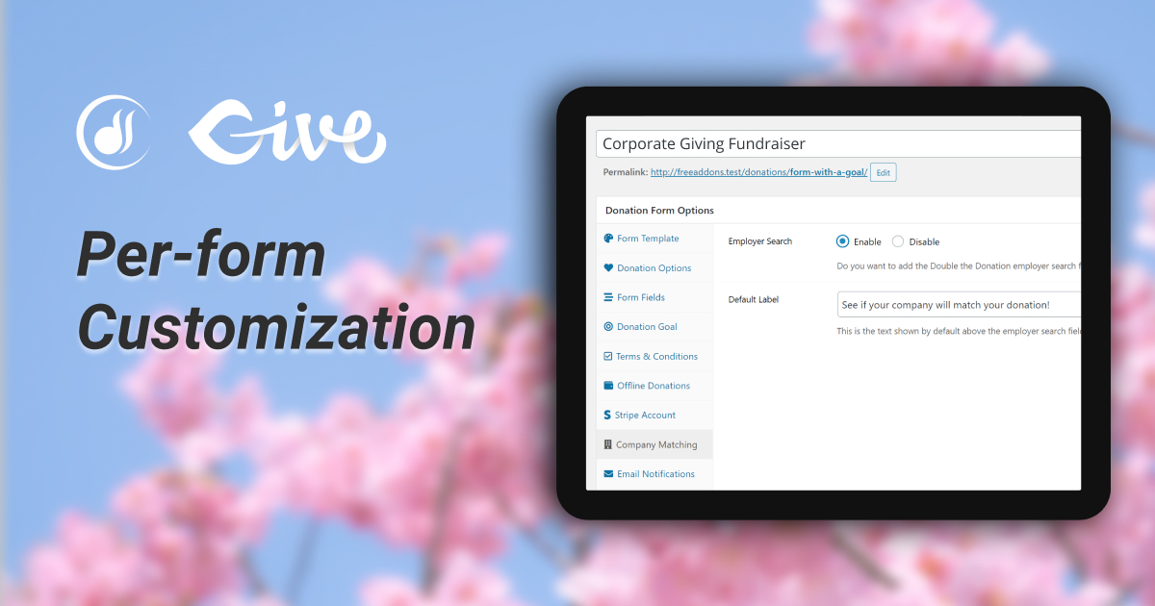
Task: Click the Terms & Conditions checkmark icon
Action: [608, 356]
